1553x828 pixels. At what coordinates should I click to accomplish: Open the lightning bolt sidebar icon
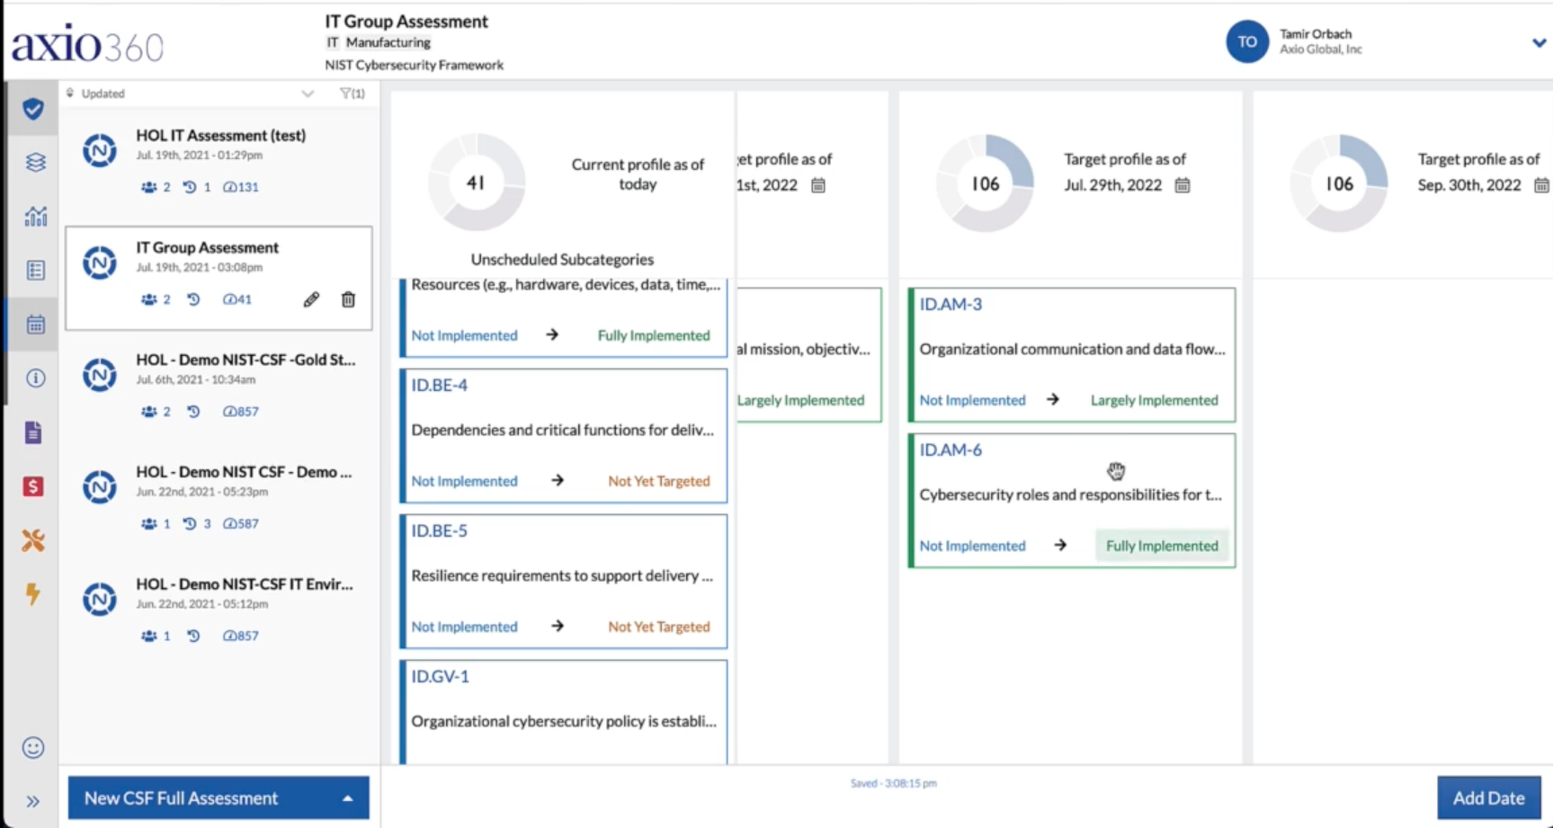(x=33, y=594)
